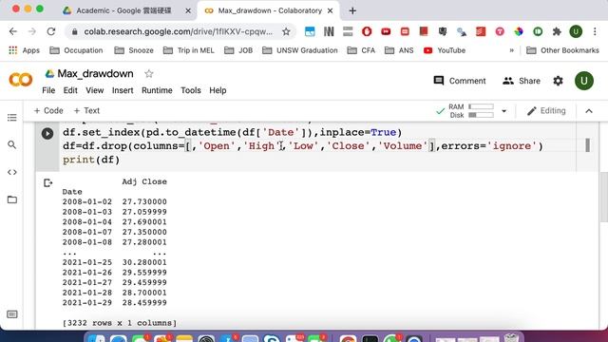The height and width of the screenshot is (342, 608).
Task: Open notebook settings gear icon
Action: click(x=558, y=81)
